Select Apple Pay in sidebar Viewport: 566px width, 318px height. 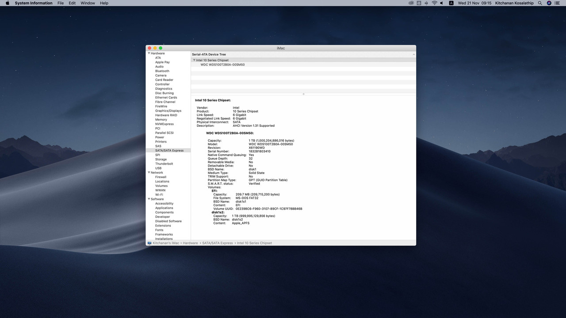pos(162,62)
